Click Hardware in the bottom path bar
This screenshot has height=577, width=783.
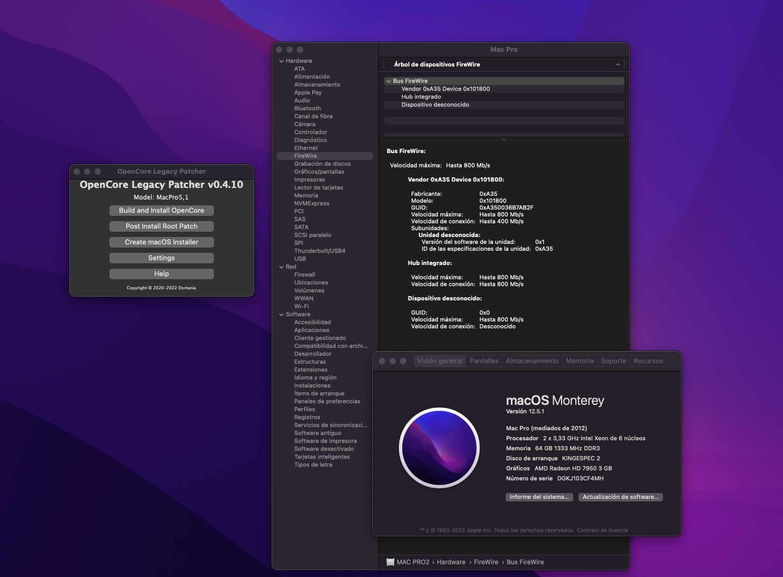(x=451, y=562)
